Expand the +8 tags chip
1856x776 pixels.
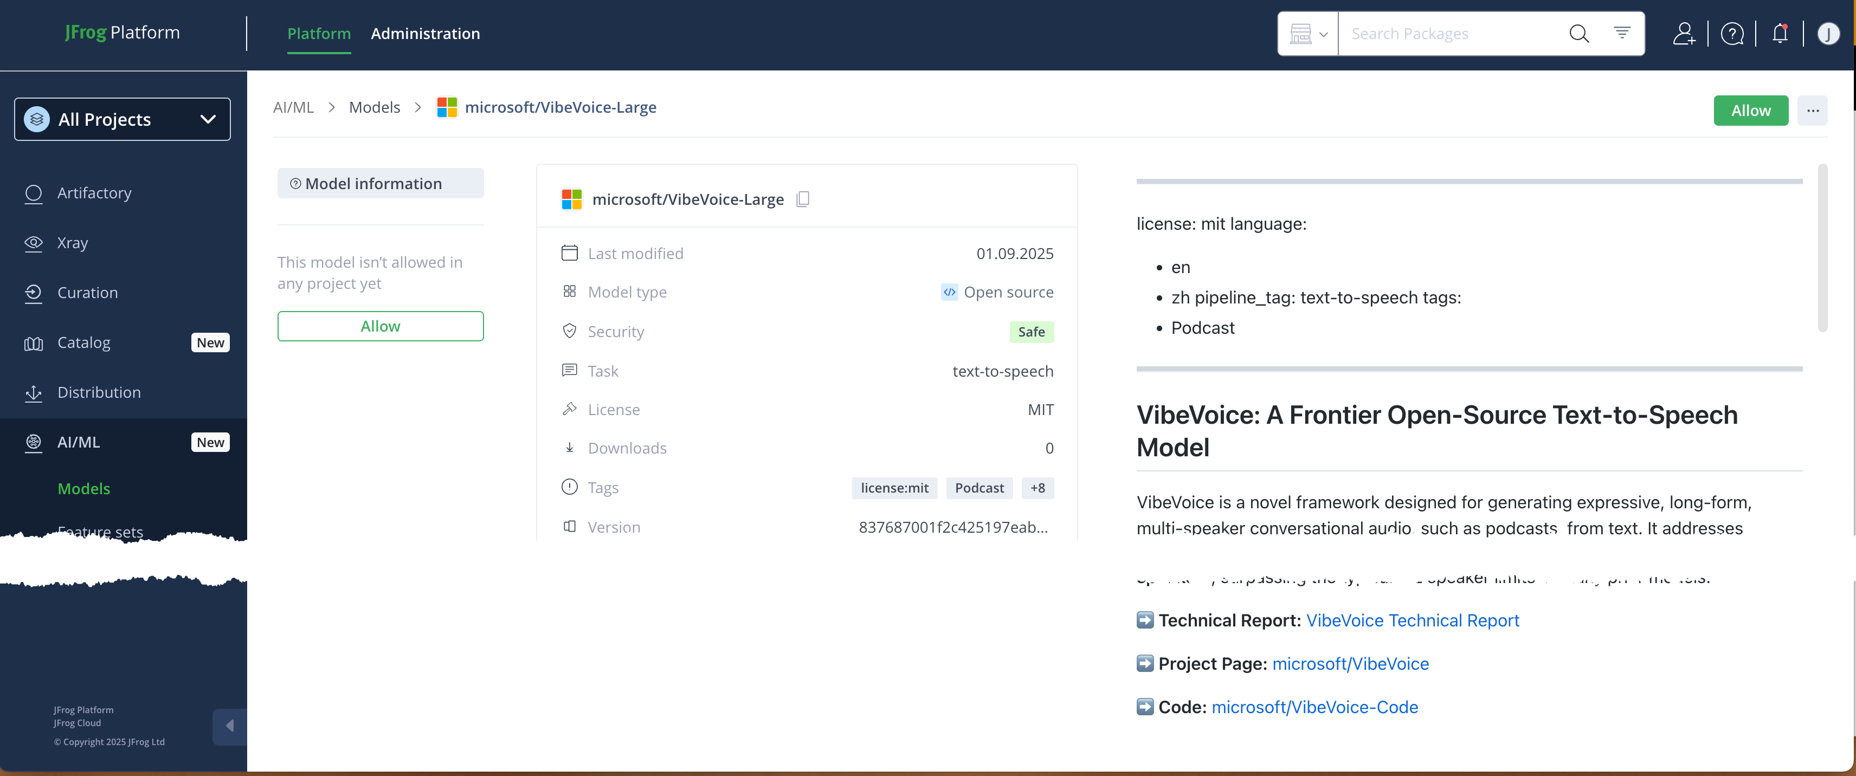click(1037, 488)
